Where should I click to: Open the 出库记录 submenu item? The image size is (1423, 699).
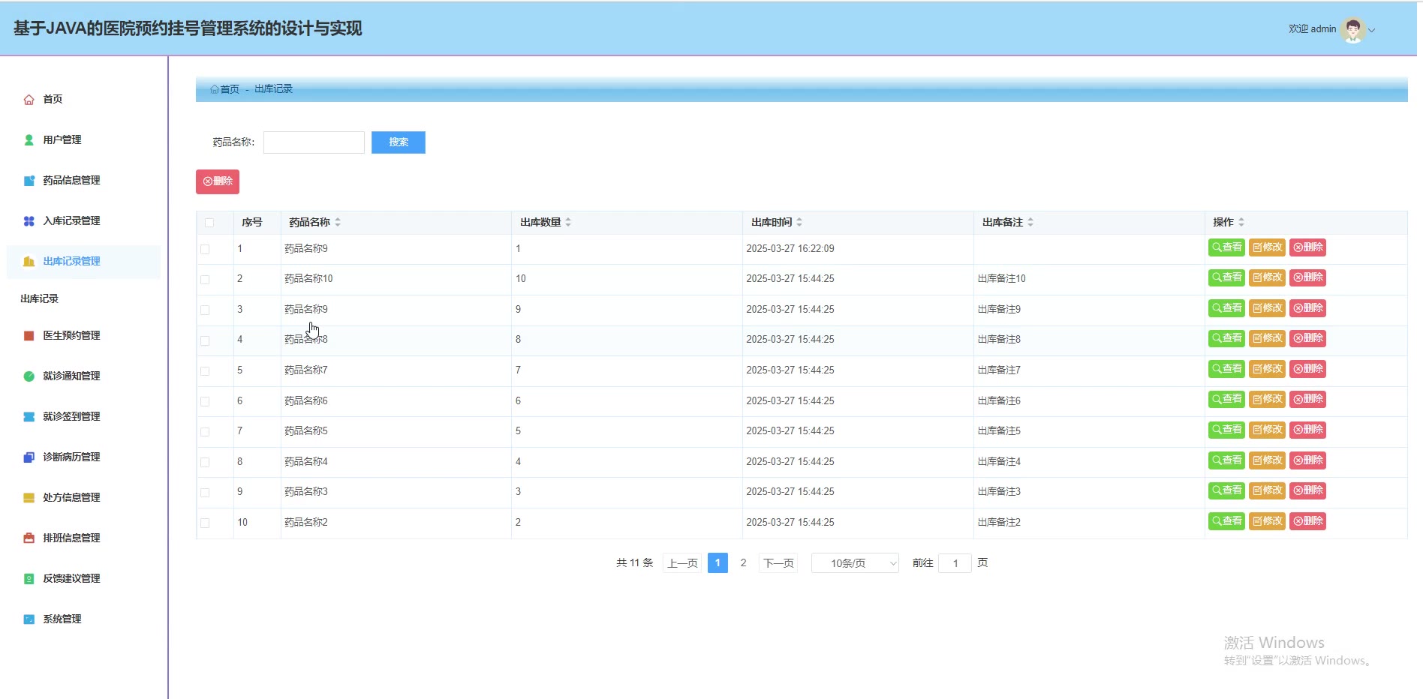(40, 298)
